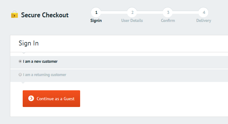Select the "I am a returning customer" radio button
This screenshot has width=228, height=124.
coord(20,75)
